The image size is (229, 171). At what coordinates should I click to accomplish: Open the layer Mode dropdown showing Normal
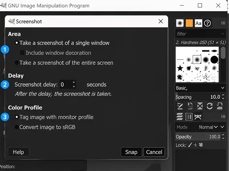pos(208,127)
